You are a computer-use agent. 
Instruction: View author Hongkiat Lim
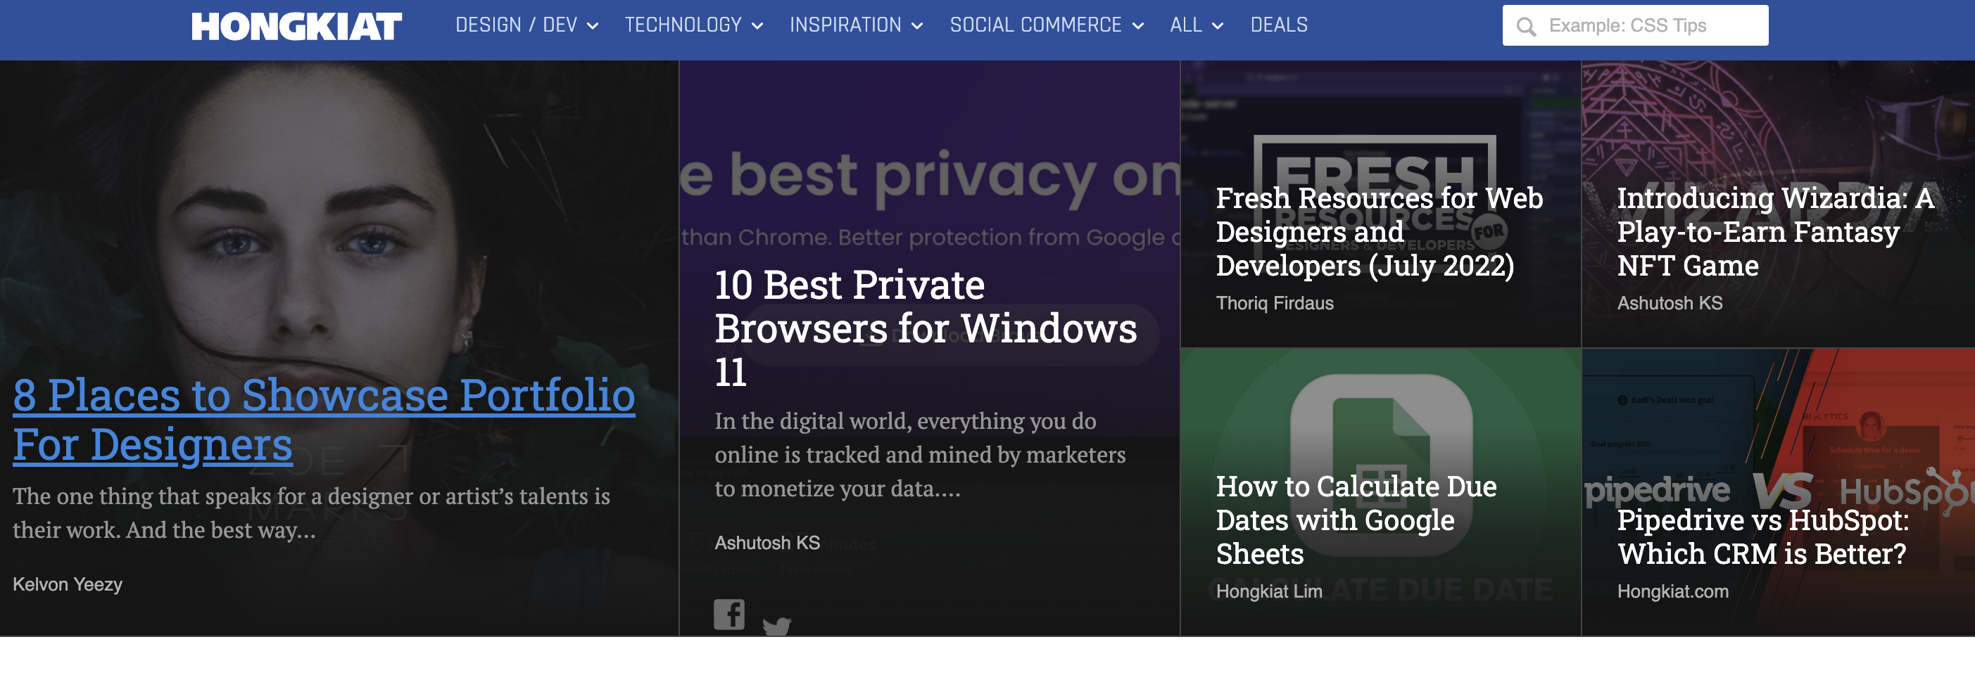pyautogui.click(x=1269, y=591)
